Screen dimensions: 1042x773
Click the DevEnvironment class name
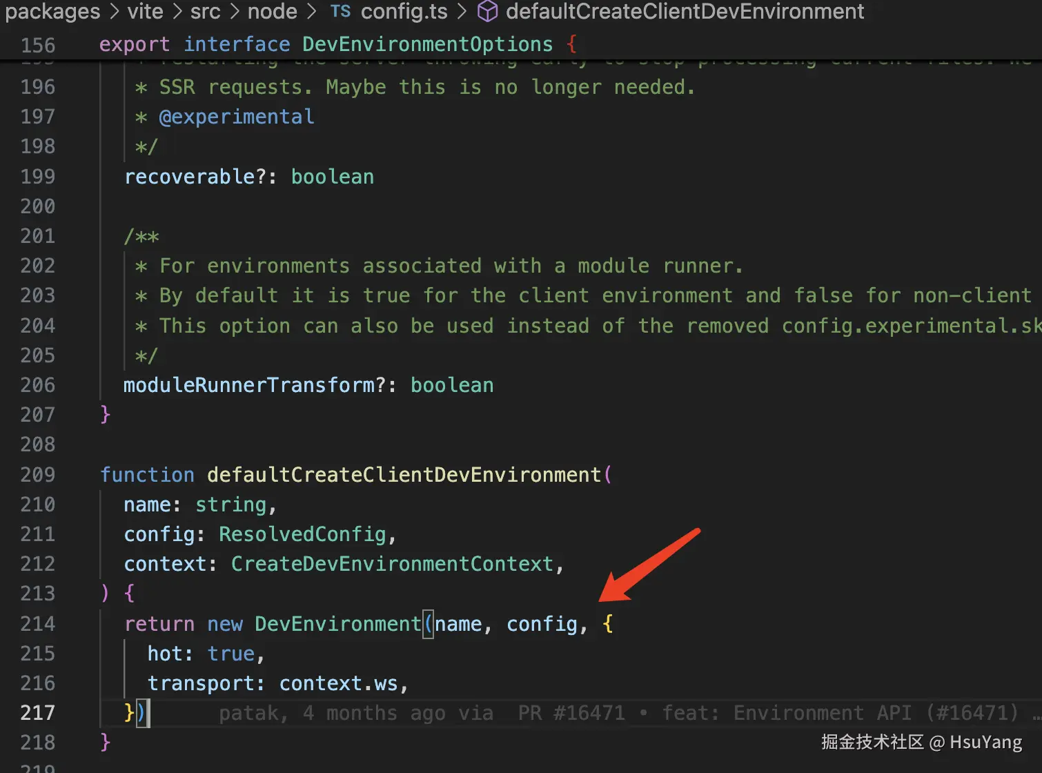(x=337, y=624)
